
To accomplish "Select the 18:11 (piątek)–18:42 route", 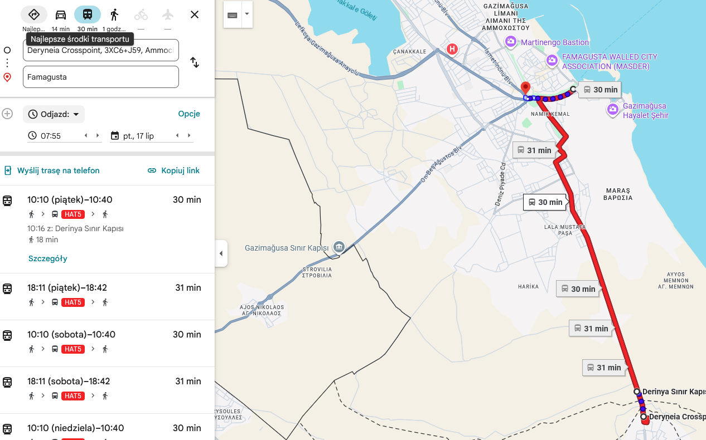I will 107,296.
